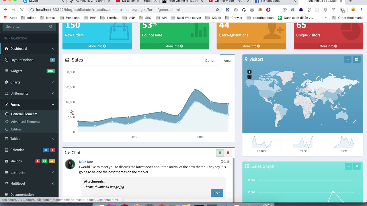Click More info under New Orders
Image resolution: width=367 pixels, height=206 pixels.
click(97, 46)
